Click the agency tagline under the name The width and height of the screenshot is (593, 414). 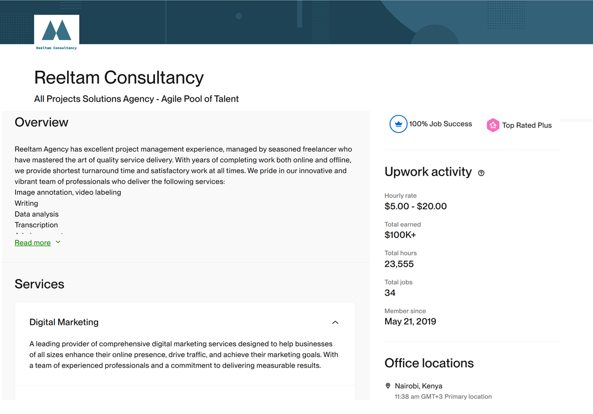click(136, 99)
